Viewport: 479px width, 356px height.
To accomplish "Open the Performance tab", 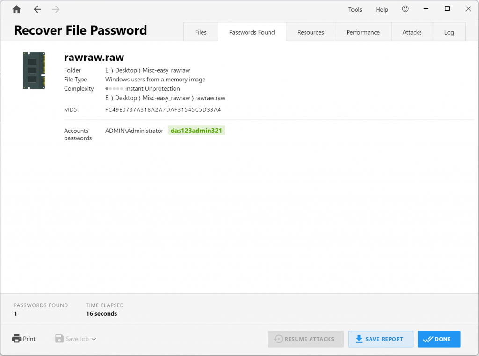I will [363, 32].
